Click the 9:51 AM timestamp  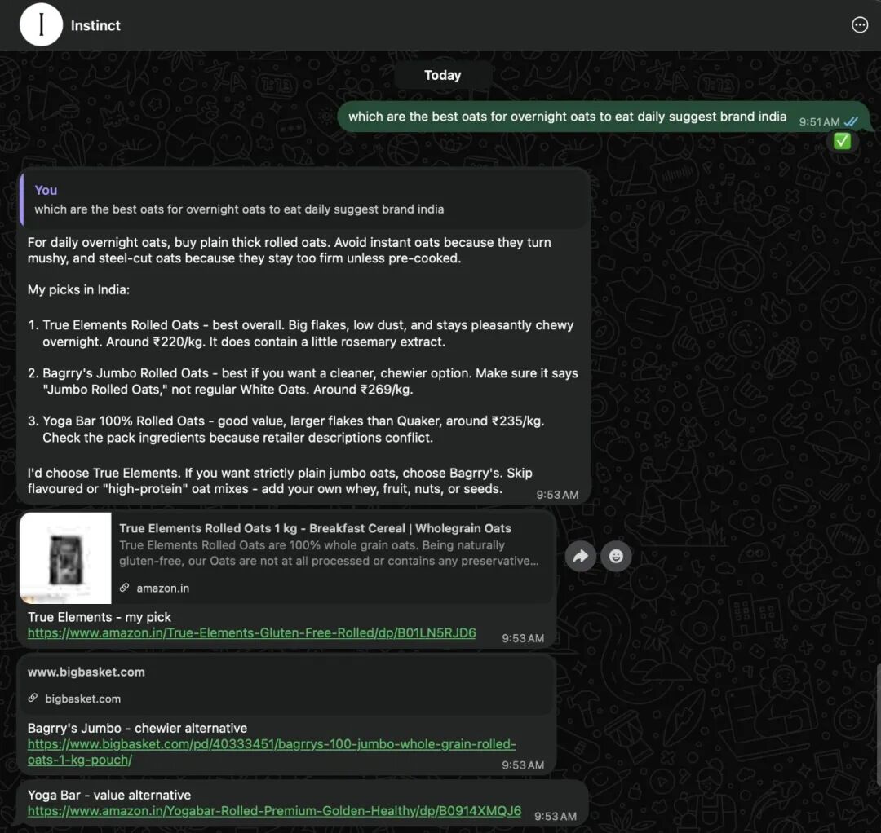(819, 121)
